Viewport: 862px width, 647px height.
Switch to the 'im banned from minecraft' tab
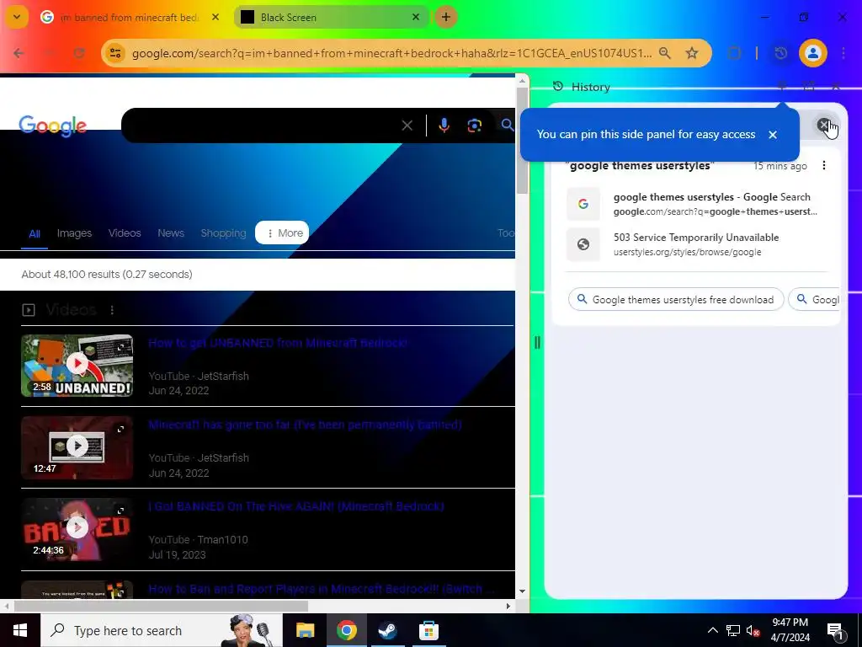point(130,17)
